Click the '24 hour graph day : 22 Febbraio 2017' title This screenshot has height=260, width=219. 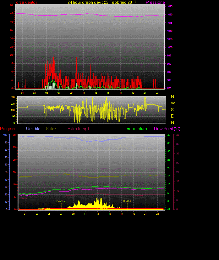tap(102, 2)
